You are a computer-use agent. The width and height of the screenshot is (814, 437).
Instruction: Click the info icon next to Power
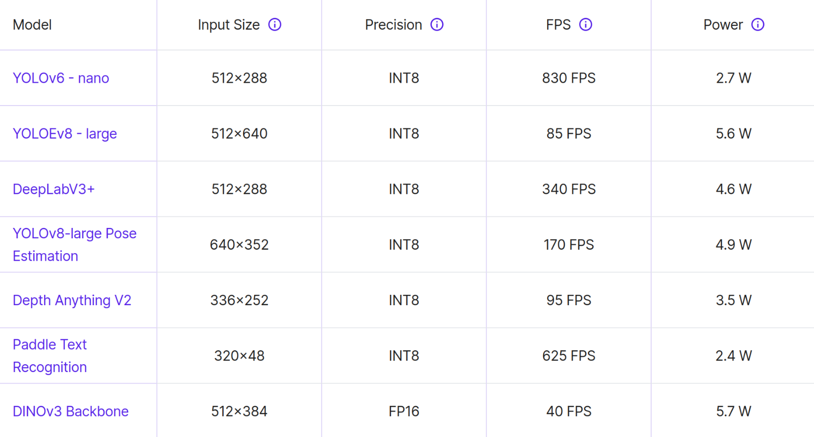[x=758, y=25]
